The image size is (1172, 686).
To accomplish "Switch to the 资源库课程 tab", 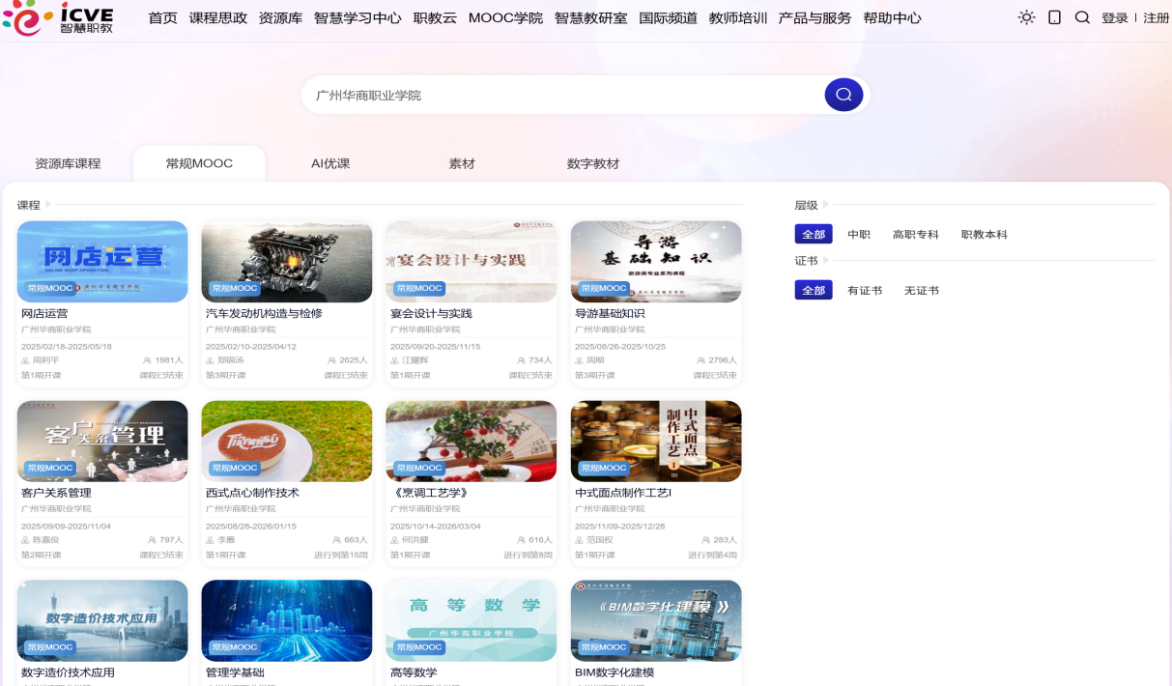I will click(68, 163).
